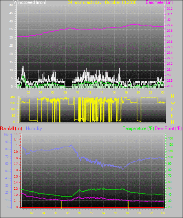Click the 45 windspeed scale value

coord(11,13)
